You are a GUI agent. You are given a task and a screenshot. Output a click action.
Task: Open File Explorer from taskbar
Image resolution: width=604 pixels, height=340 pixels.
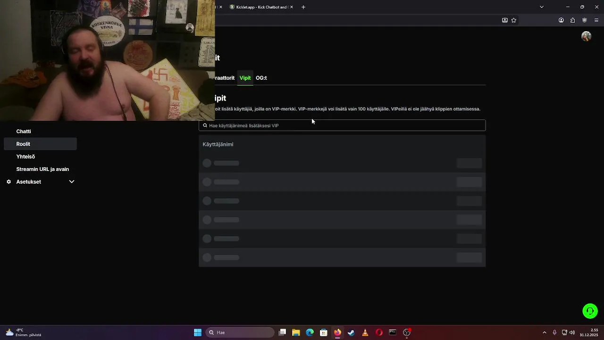coord(296,332)
